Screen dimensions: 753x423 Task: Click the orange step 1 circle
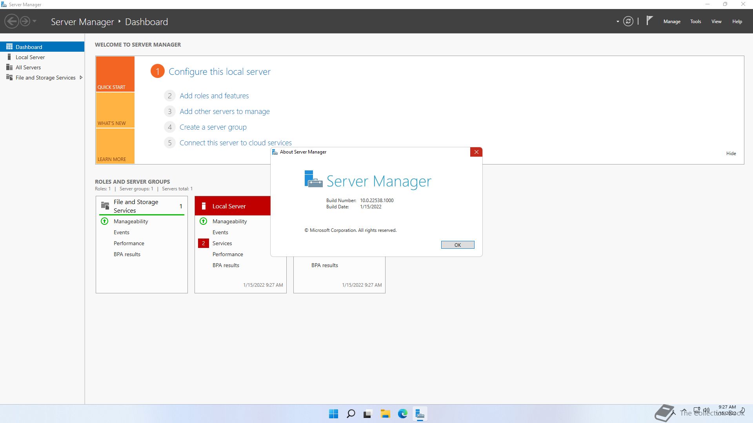158,71
